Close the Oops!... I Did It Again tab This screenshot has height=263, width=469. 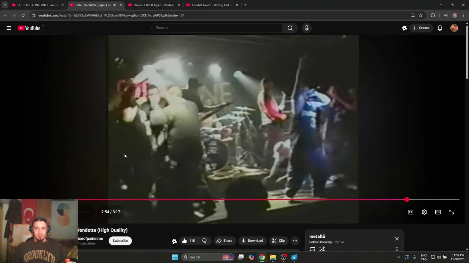click(x=179, y=5)
